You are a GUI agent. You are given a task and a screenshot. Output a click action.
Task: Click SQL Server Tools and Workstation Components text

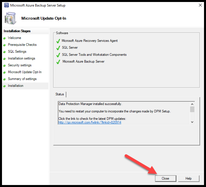coord(94,55)
